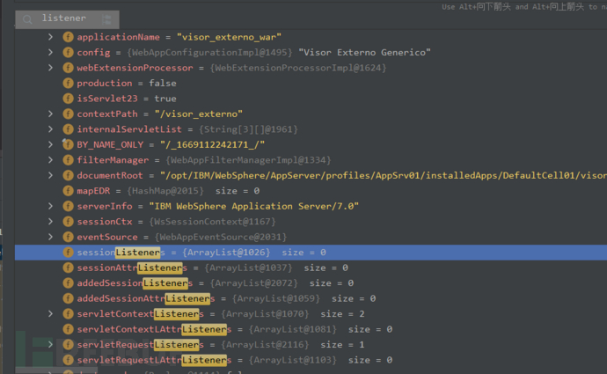Expand the webExtensionProcessor node

[x=51, y=68]
